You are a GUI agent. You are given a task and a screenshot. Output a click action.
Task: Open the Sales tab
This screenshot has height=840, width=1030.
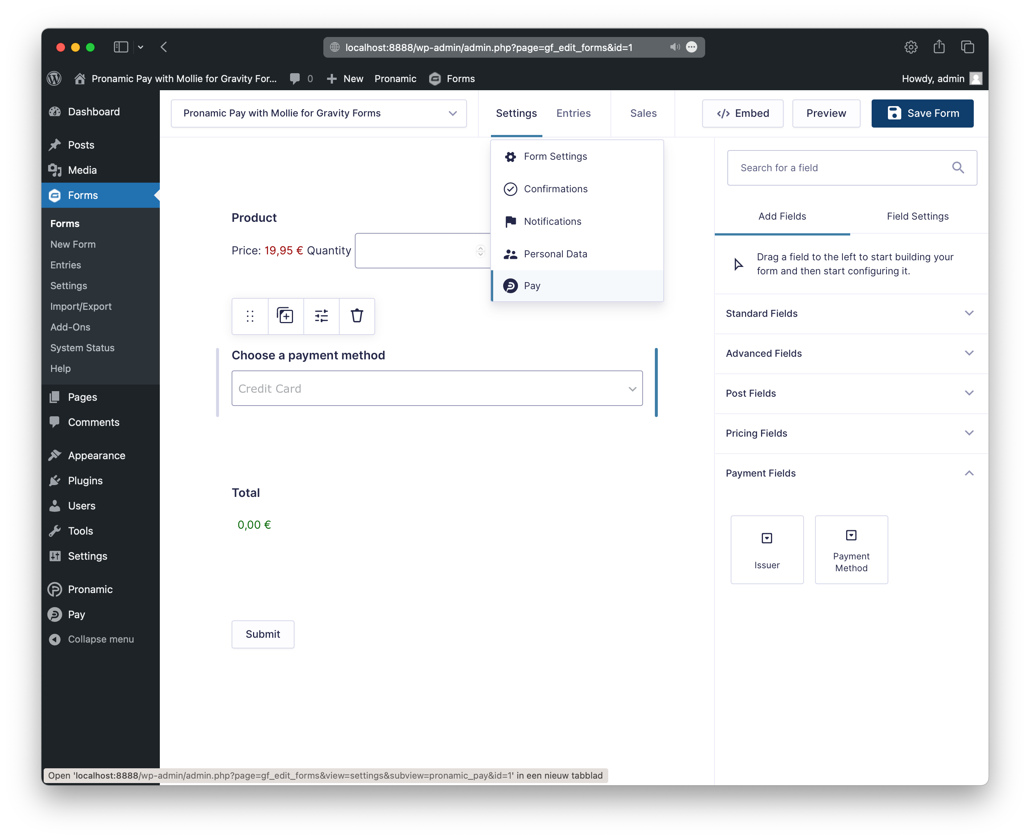643,113
